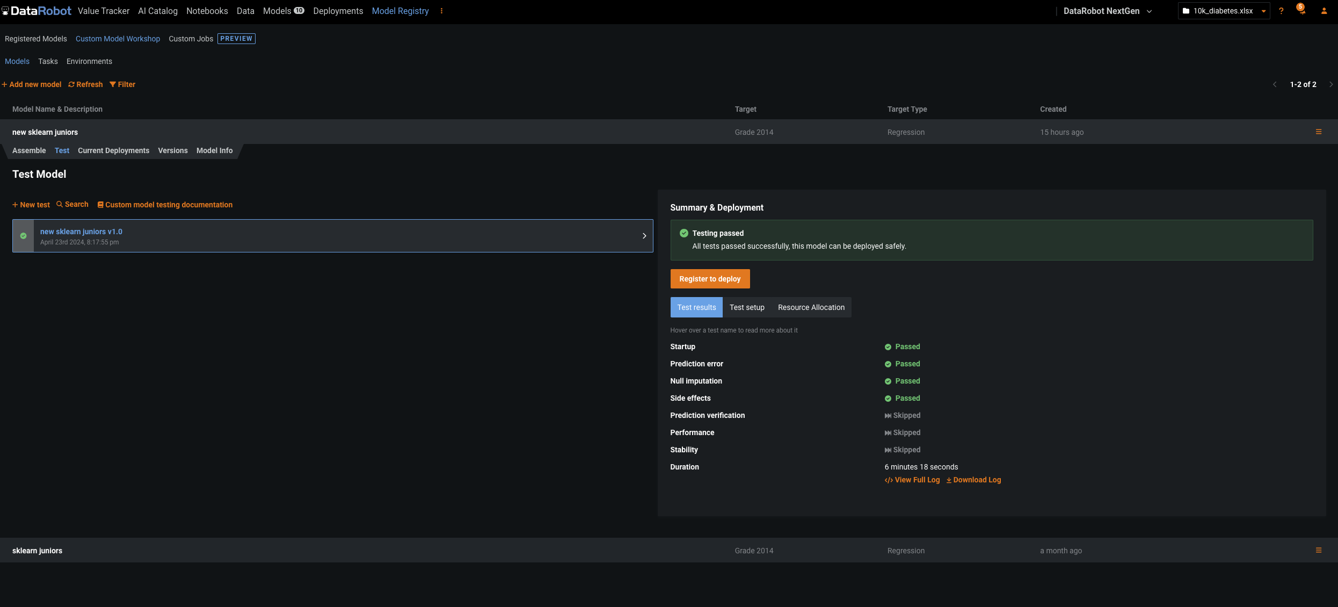This screenshot has height=607, width=1338.
Task: Open the Filter funnel option
Action: tap(122, 84)
